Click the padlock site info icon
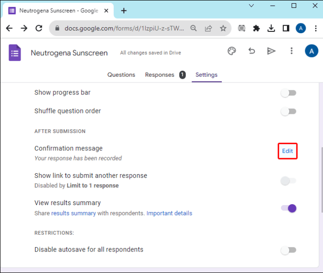This screenshot has width=323, height=273. 57,28
